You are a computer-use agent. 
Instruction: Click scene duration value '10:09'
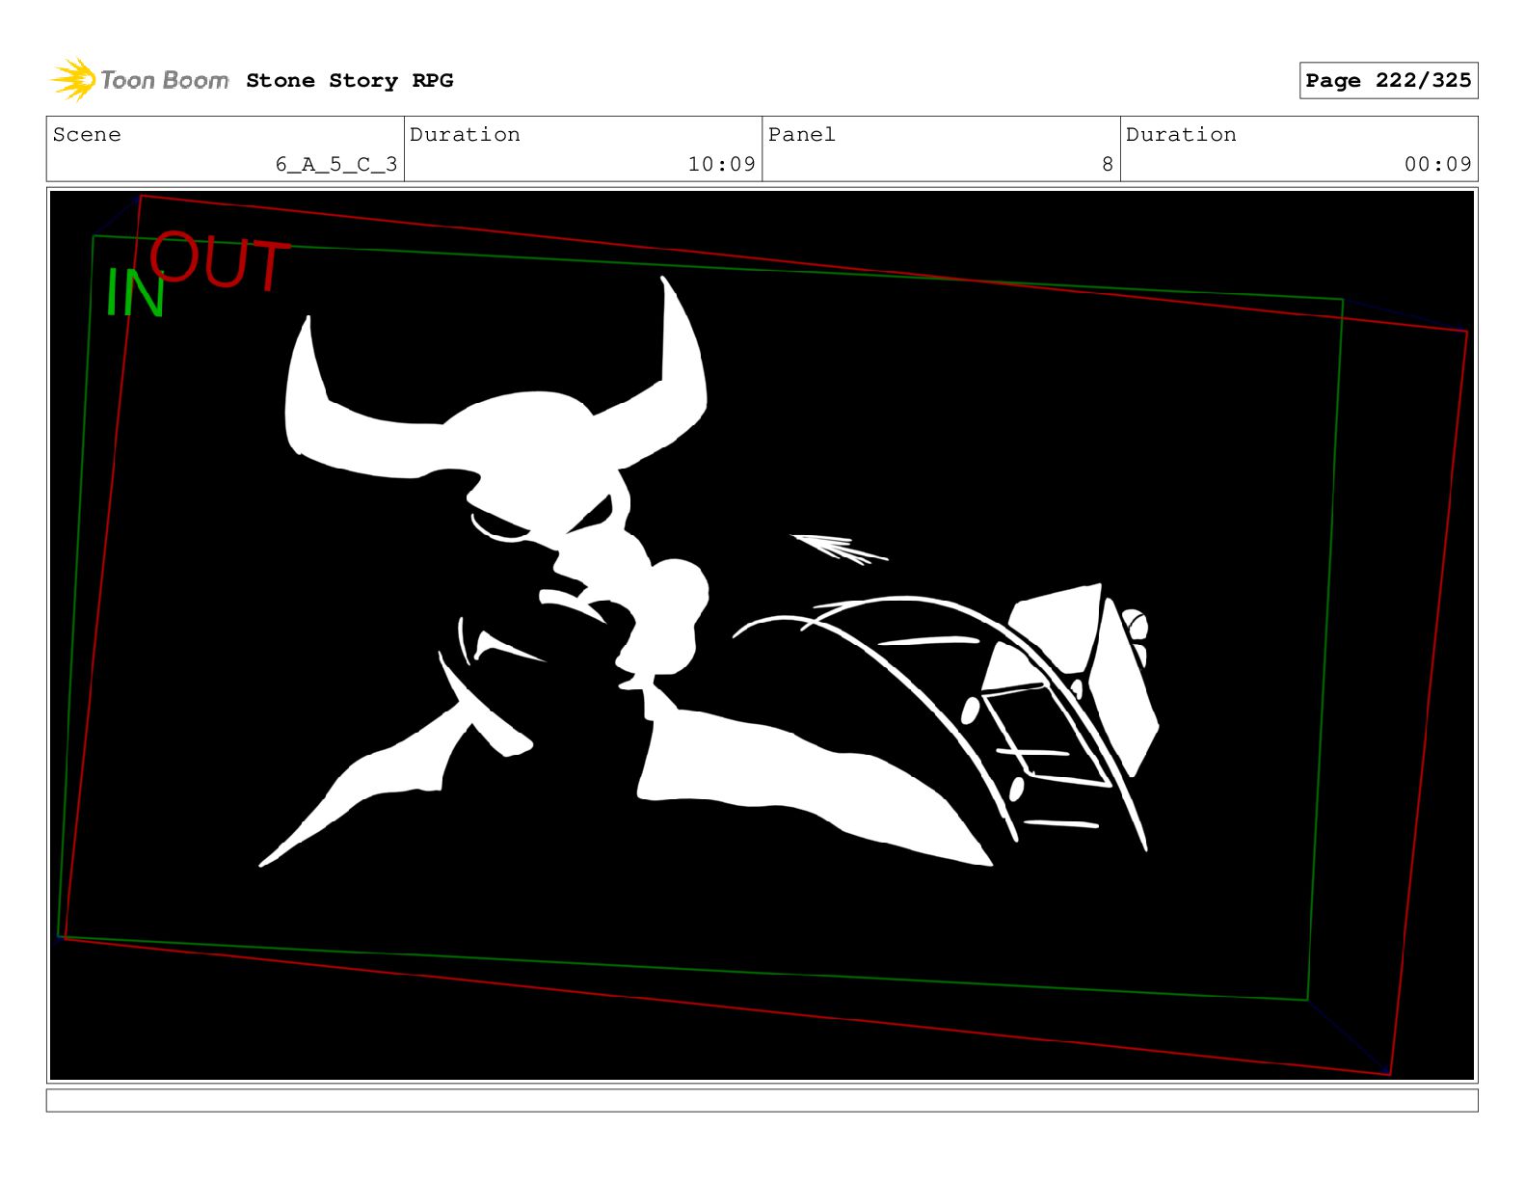point(721,164)
